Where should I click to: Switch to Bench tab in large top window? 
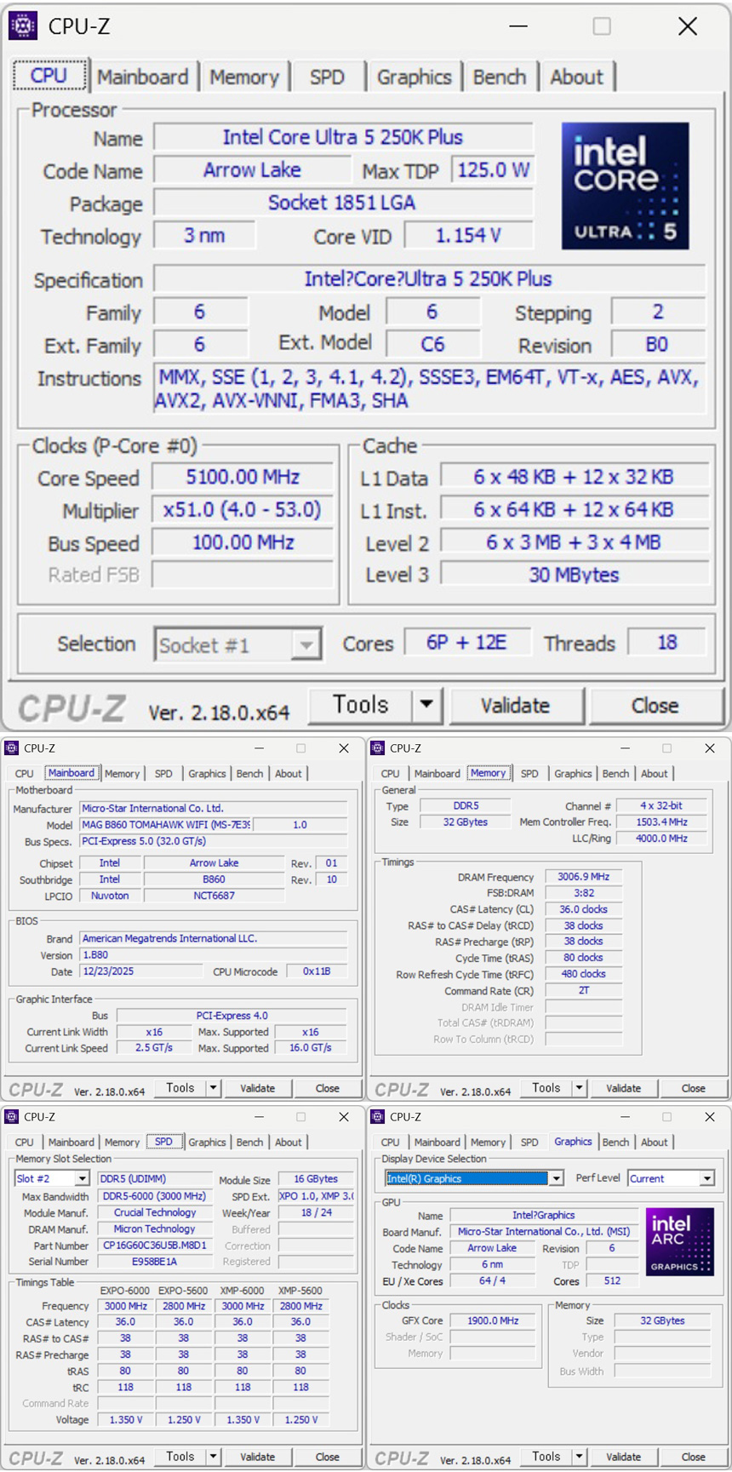tap(499, 77)
